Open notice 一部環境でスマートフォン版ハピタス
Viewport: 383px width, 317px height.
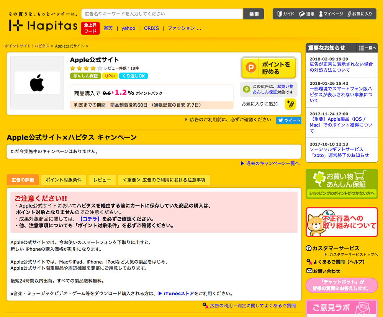click(x=341, y=94)
